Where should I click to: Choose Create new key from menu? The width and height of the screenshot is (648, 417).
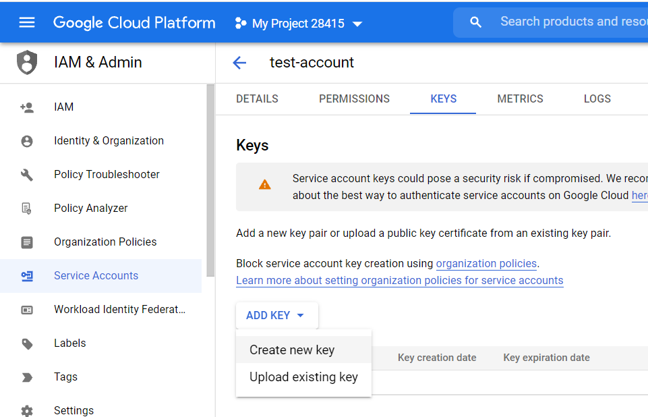click(303, 350)
